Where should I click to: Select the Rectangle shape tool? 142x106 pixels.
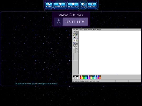click(x=74, y=49)
